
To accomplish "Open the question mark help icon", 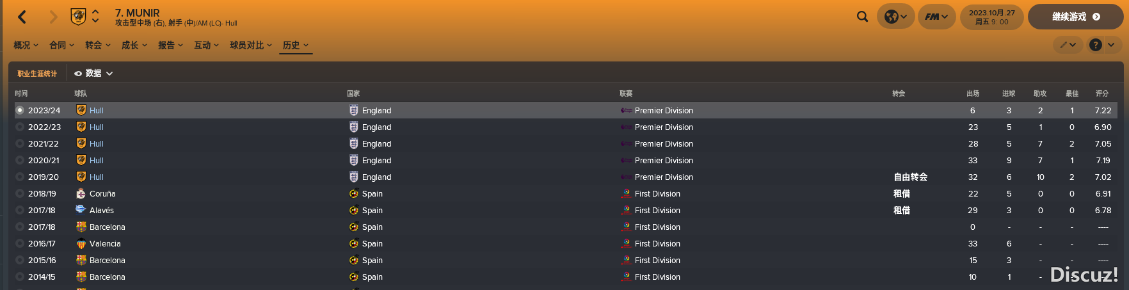I will (x=1096, y=45).
